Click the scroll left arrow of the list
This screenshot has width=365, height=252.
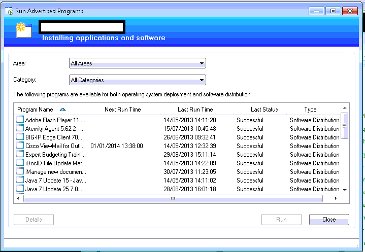point(18,199)
